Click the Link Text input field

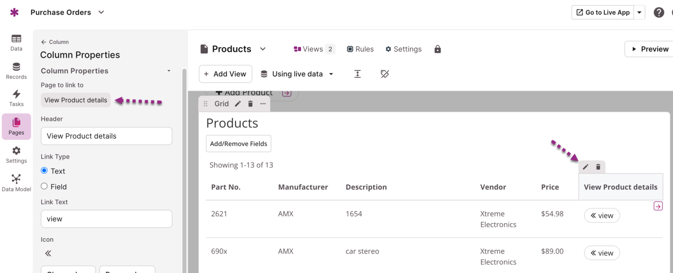click(106, 219)
